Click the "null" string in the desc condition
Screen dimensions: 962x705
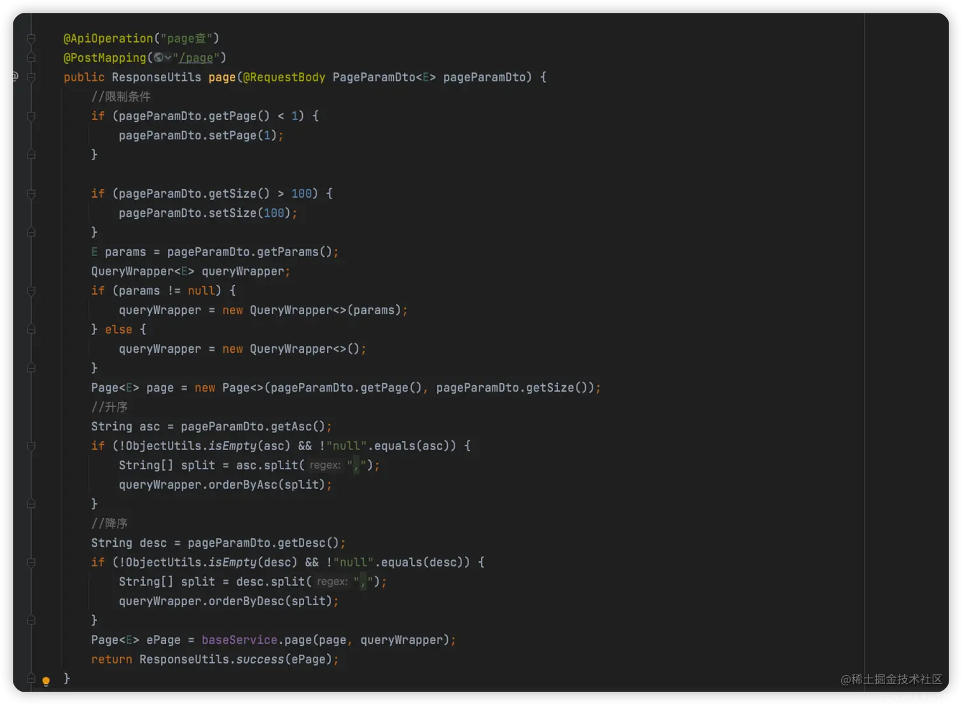353,562
